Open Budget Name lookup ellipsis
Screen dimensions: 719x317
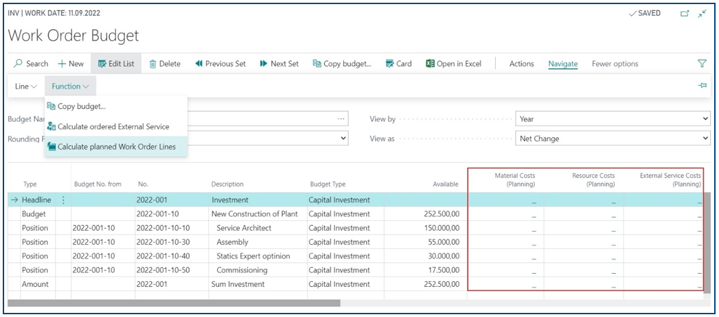pyautogui.click(x=341, y=119)
